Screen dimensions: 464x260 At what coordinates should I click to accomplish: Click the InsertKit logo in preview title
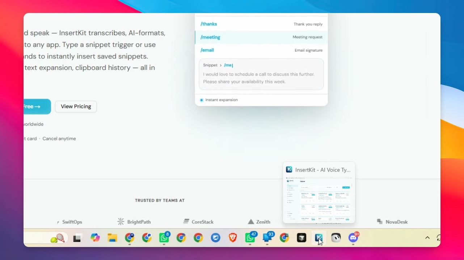point(289,170)
